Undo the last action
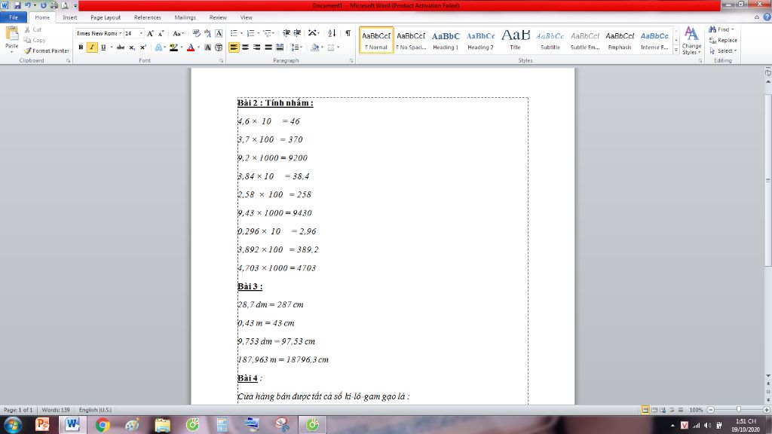The width and height of the screenshot is (772, 434). click(28, 5)
